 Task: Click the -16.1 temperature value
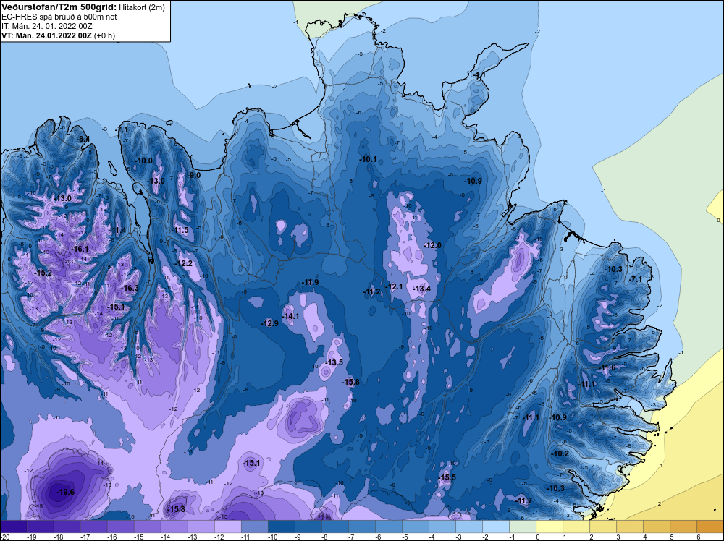point(80,249)
